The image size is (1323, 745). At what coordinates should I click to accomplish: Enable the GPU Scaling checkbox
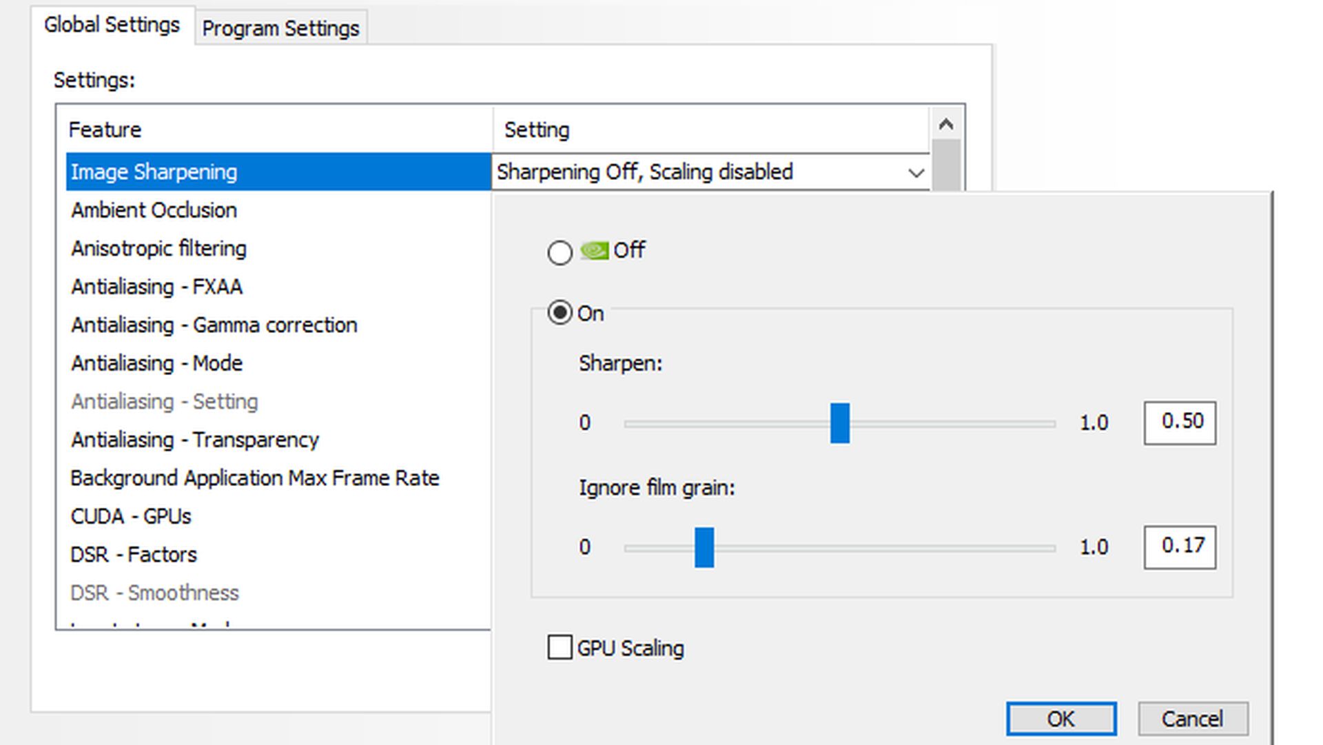coord(560,648)
